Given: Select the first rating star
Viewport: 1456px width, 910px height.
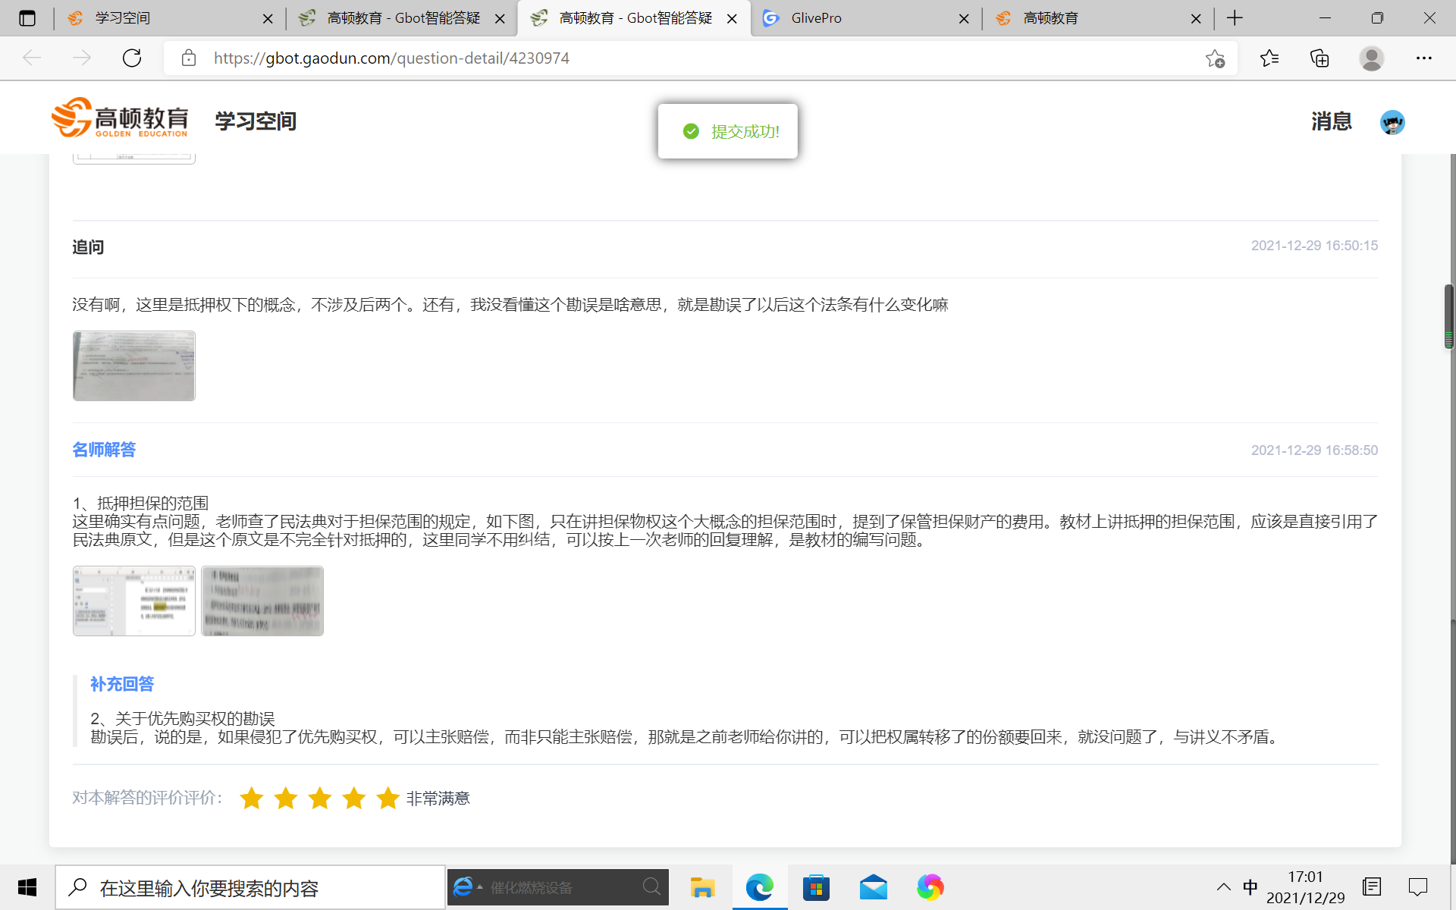Looking at the screenshot, I should click(251, 798).
